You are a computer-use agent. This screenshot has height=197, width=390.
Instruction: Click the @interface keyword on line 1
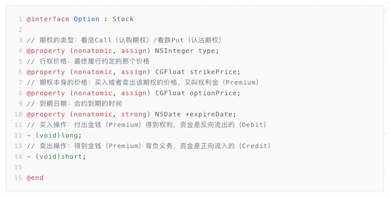(x=48, y=19)
